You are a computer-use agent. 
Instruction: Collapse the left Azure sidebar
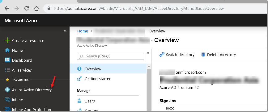(65, 31)
